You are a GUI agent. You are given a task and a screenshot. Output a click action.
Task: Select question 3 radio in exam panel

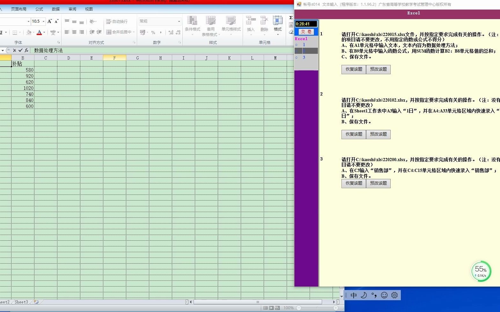point(296,58)
